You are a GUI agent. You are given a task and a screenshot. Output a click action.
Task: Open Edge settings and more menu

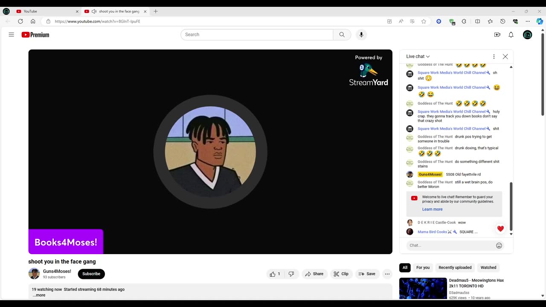pos(528,21)
